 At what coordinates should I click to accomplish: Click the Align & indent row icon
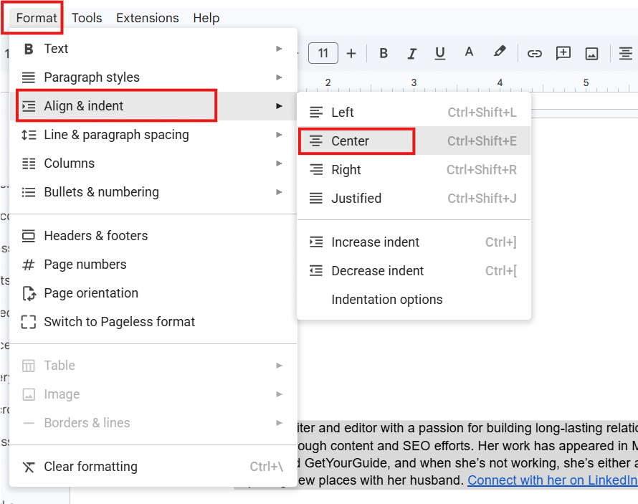pyautogui.click(x=29, y=106)
